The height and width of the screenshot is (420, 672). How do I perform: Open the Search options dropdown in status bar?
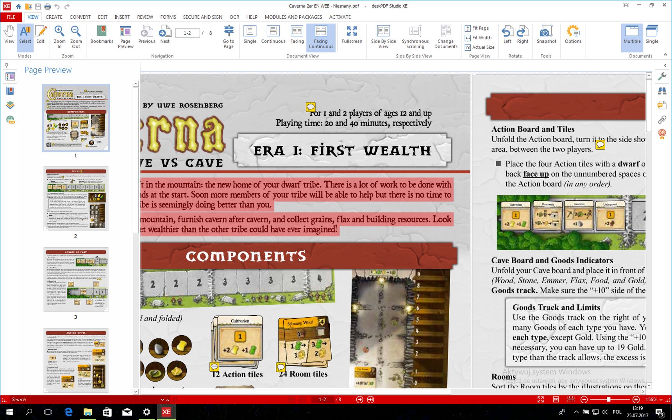pos(163,400)
